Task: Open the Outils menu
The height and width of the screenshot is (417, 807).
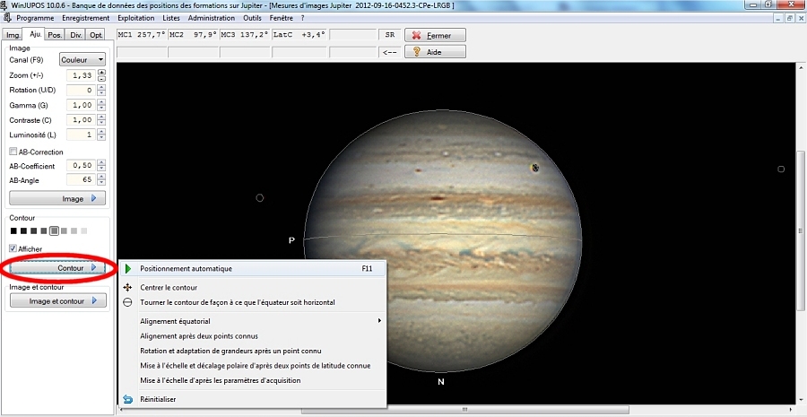Action: click(252, 18)
